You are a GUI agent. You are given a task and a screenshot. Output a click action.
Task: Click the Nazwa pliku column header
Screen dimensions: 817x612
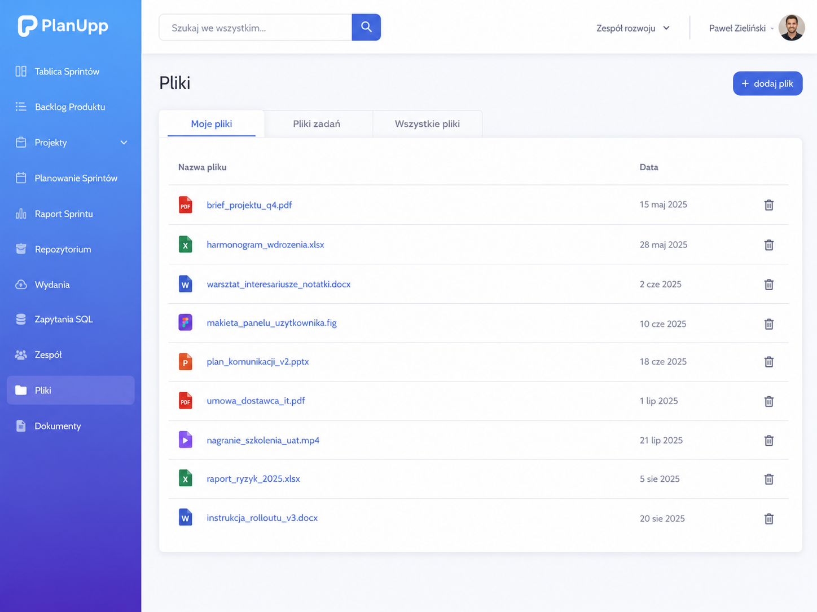(x=202, y=167)
